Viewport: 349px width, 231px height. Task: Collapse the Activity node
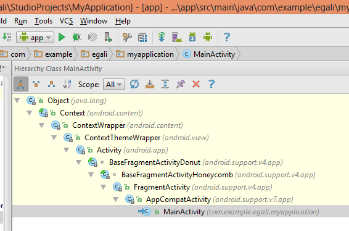(x=67, y=150)
